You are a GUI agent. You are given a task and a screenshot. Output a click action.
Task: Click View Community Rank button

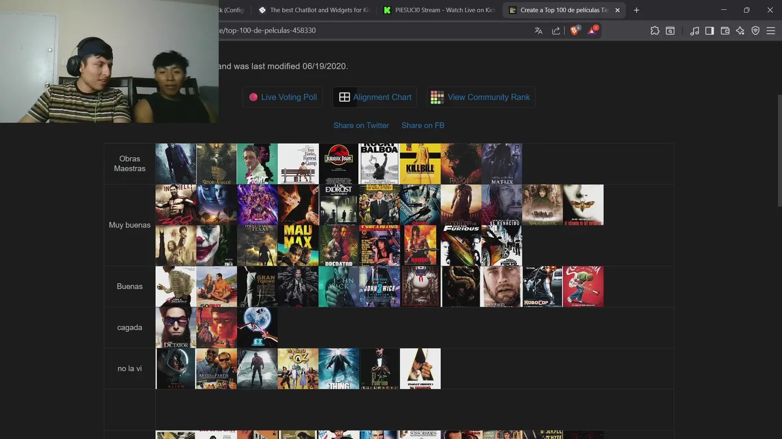click(480, 97)
